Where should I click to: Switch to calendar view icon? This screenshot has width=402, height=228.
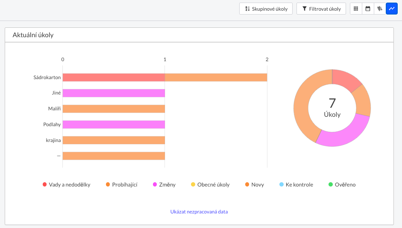click(x=368, y=9)
